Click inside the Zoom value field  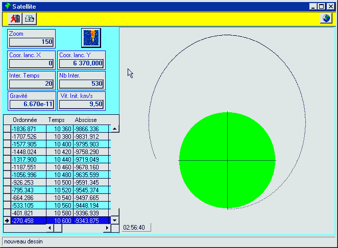[32, 42]
